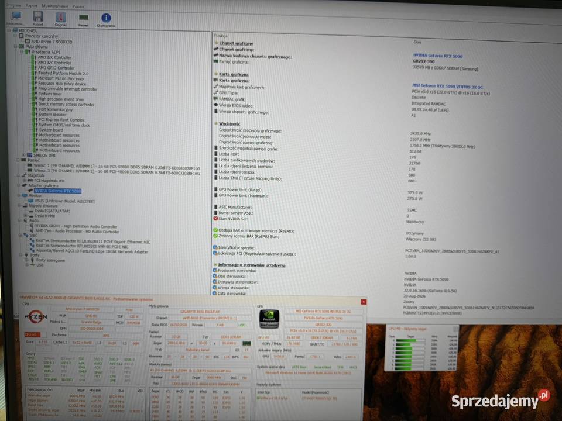562x421 pixels.
Task: Select Wiersz: 3 CHANNEL B memory module
Action: point(117,173)
